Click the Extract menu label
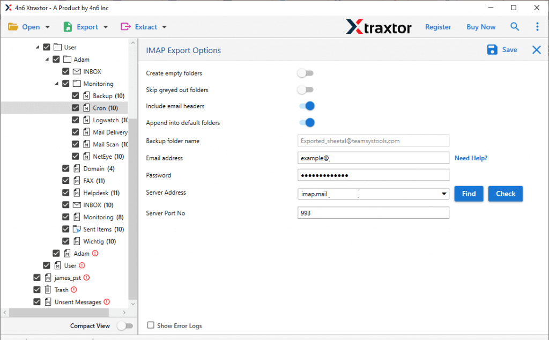 (x=146, y=27)
